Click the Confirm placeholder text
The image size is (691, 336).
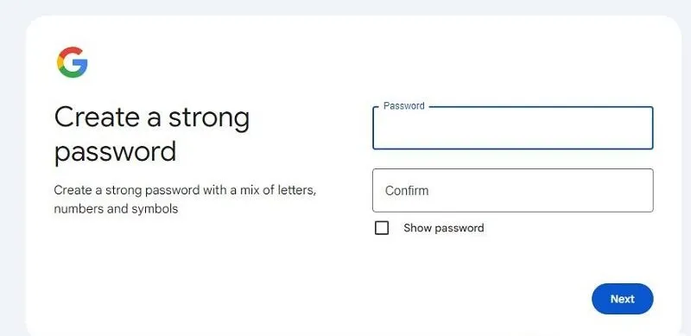pyautogui.click(x=407, y=191)
